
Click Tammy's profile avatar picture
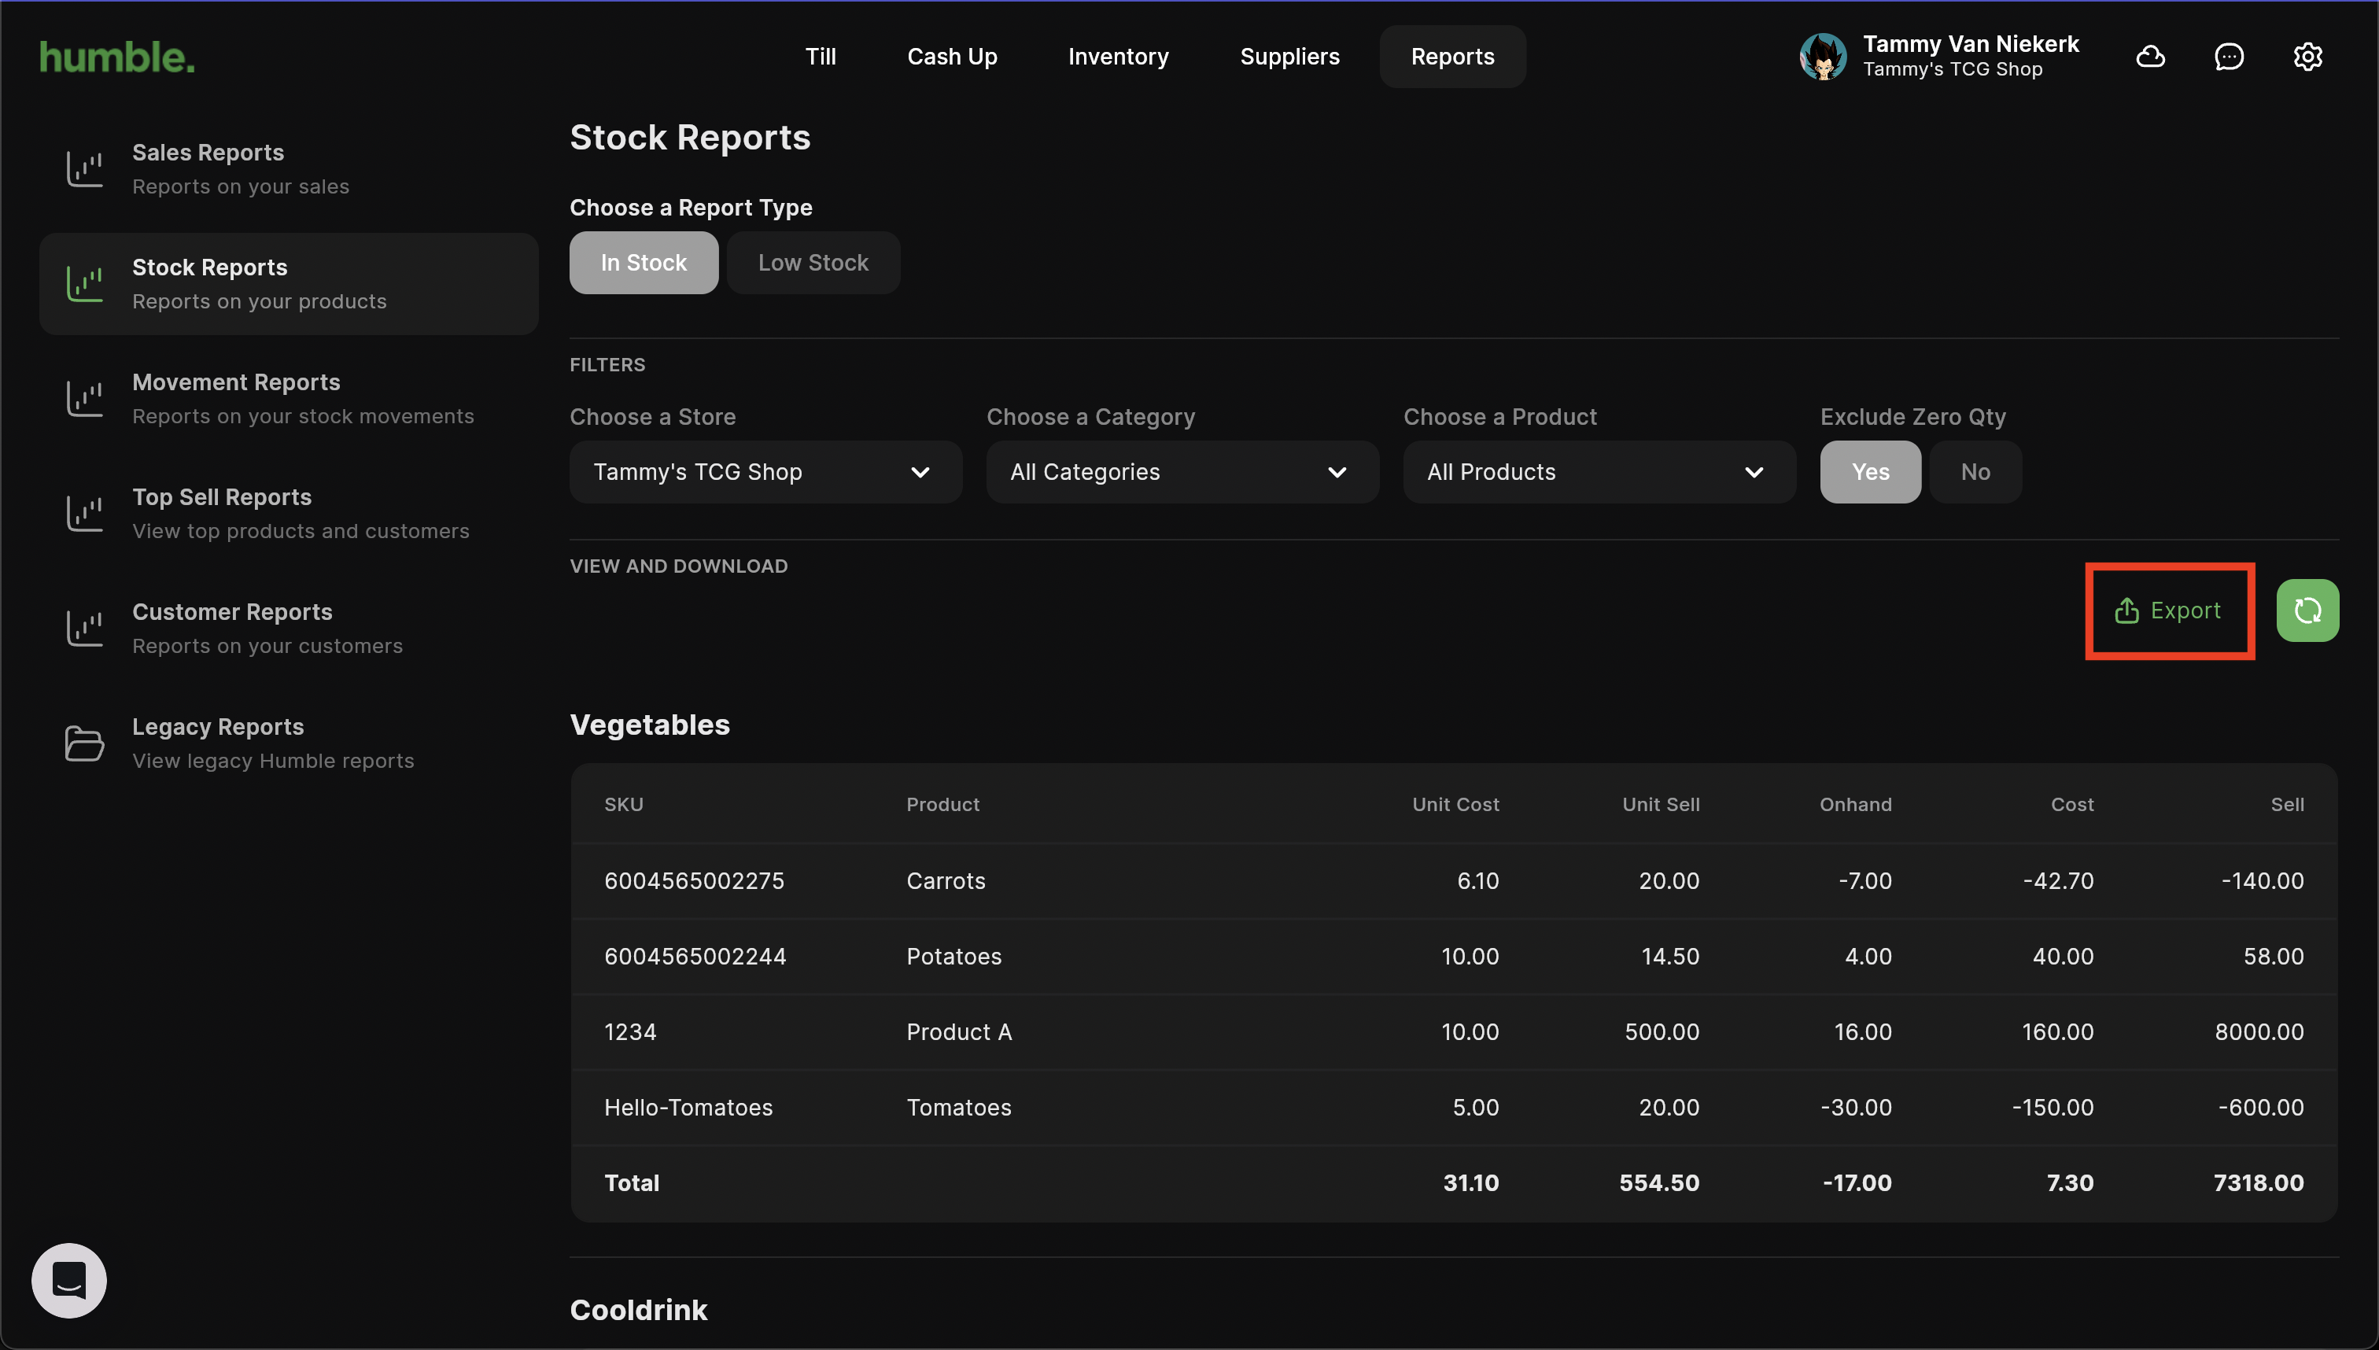pos(1823,57)
